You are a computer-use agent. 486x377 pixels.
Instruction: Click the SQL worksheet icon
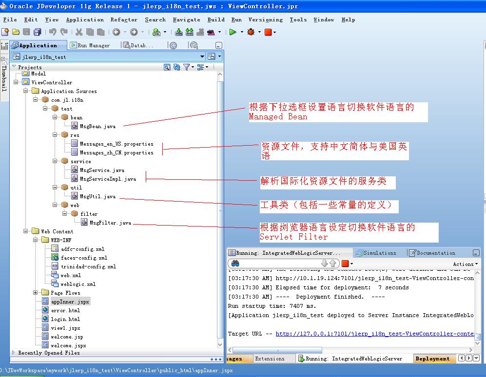tap(156, 32)
